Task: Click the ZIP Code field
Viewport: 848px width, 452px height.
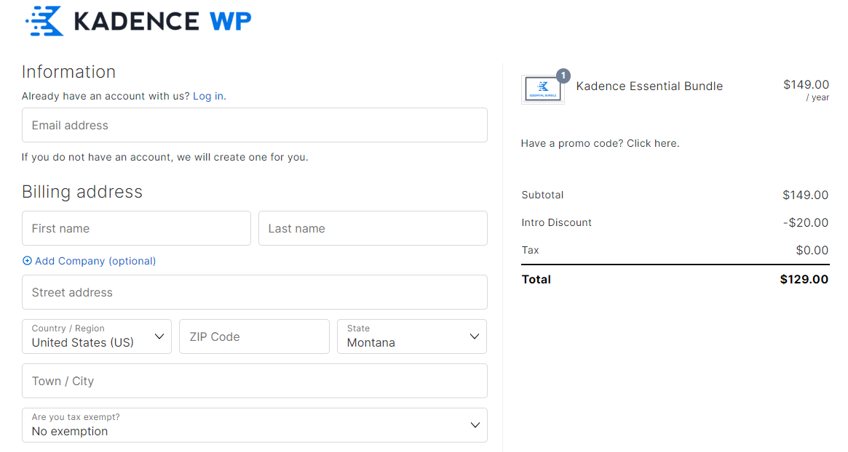Action: click(x=254, y=336)
